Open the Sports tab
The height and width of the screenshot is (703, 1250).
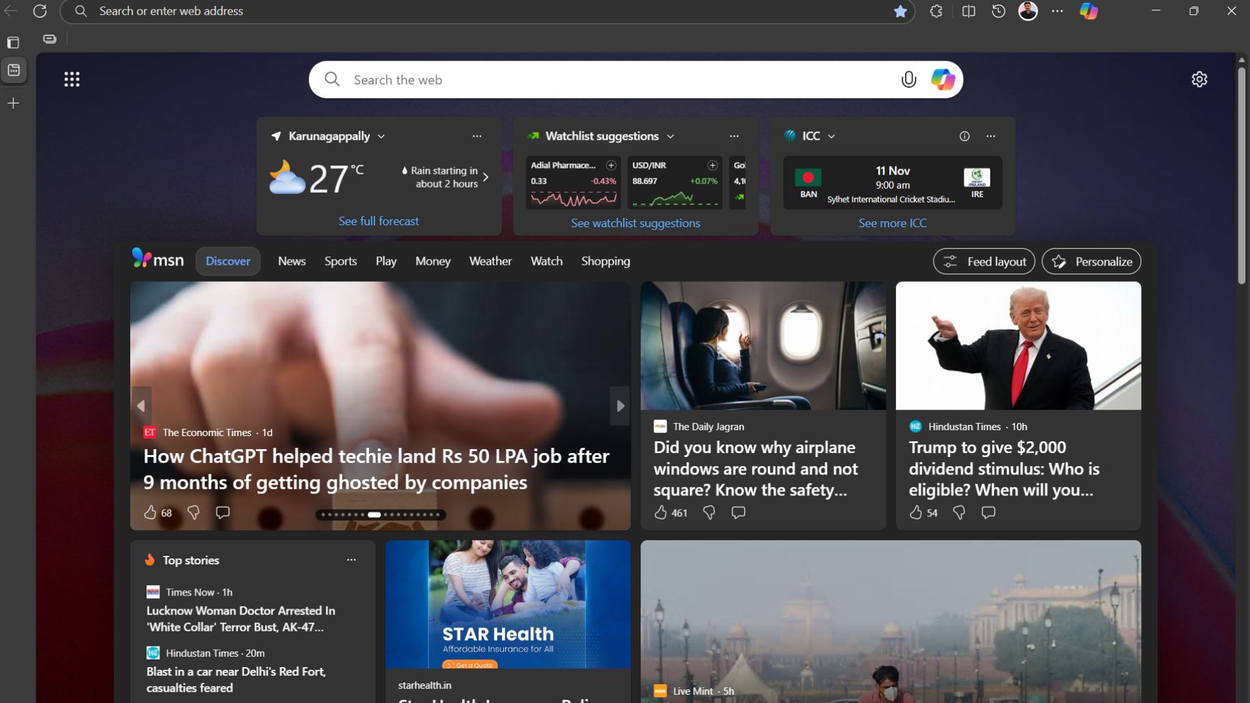[340, 261]
